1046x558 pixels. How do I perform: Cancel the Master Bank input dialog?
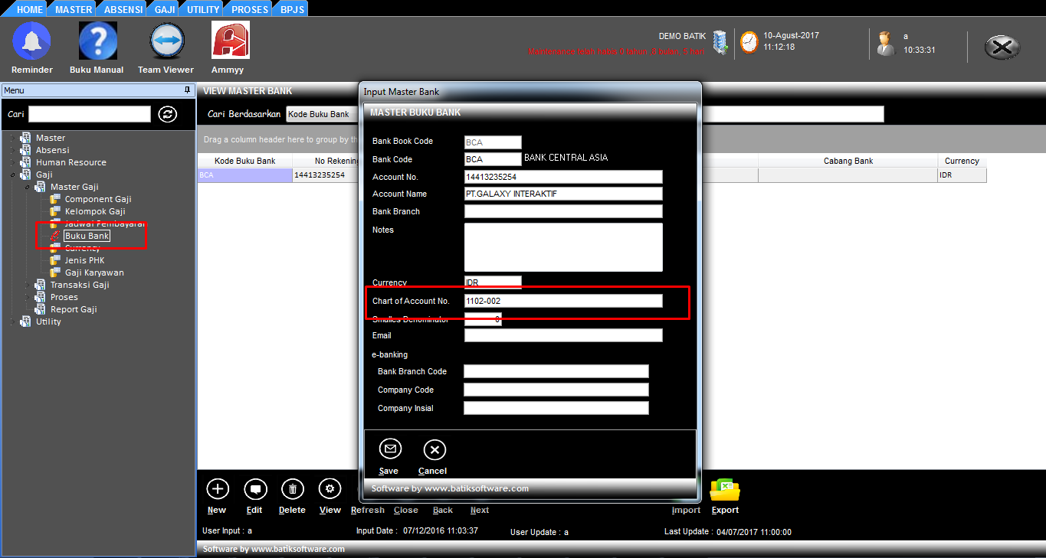(x=434, y=449)
